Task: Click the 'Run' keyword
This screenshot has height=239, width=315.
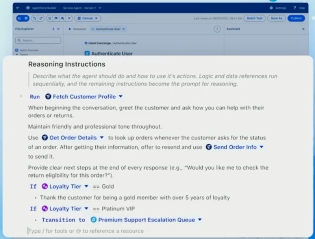Action: click(x=35, y=96)
